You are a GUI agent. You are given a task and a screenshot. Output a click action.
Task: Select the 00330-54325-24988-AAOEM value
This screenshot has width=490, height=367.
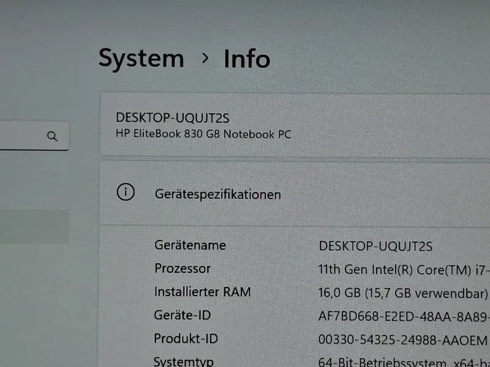pos(403,340)
